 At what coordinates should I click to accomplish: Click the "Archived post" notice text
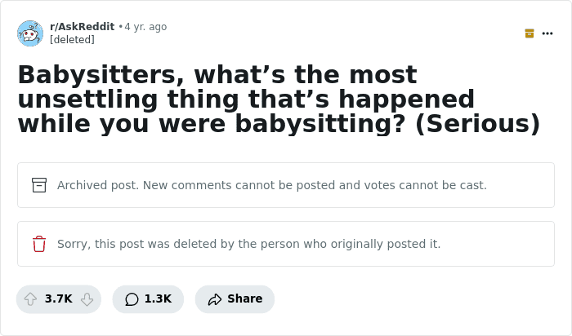tap(271, 185)
